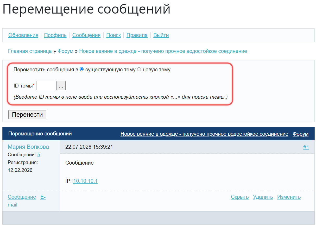Focus the ID темы input field
This screenshot has height=225, width=316.
(x=46, y=86)
